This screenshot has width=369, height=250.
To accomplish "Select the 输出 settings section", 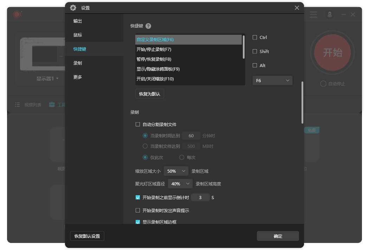I will pos(77,21).
